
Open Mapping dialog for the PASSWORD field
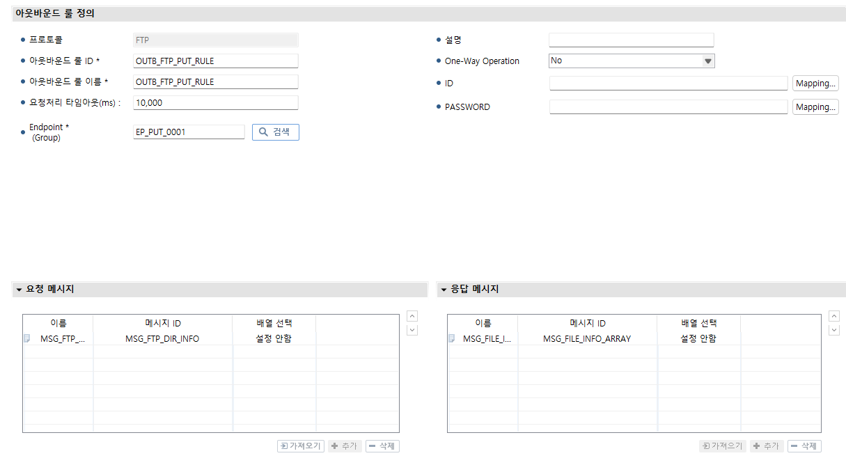click(x=815, y=107)
